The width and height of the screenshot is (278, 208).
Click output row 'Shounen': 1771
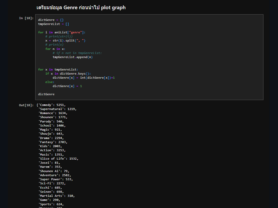click(53, 117)
